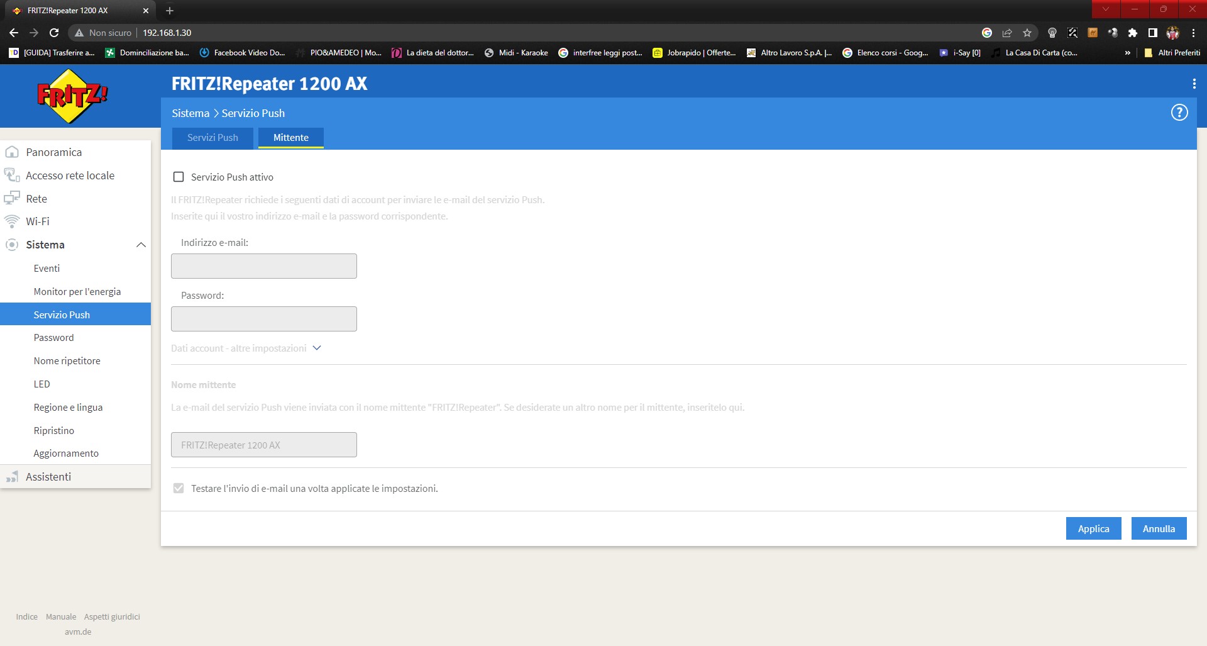1207x646 pixels.
Task: Go back with browser back arrow
Action: coord(14,33)
